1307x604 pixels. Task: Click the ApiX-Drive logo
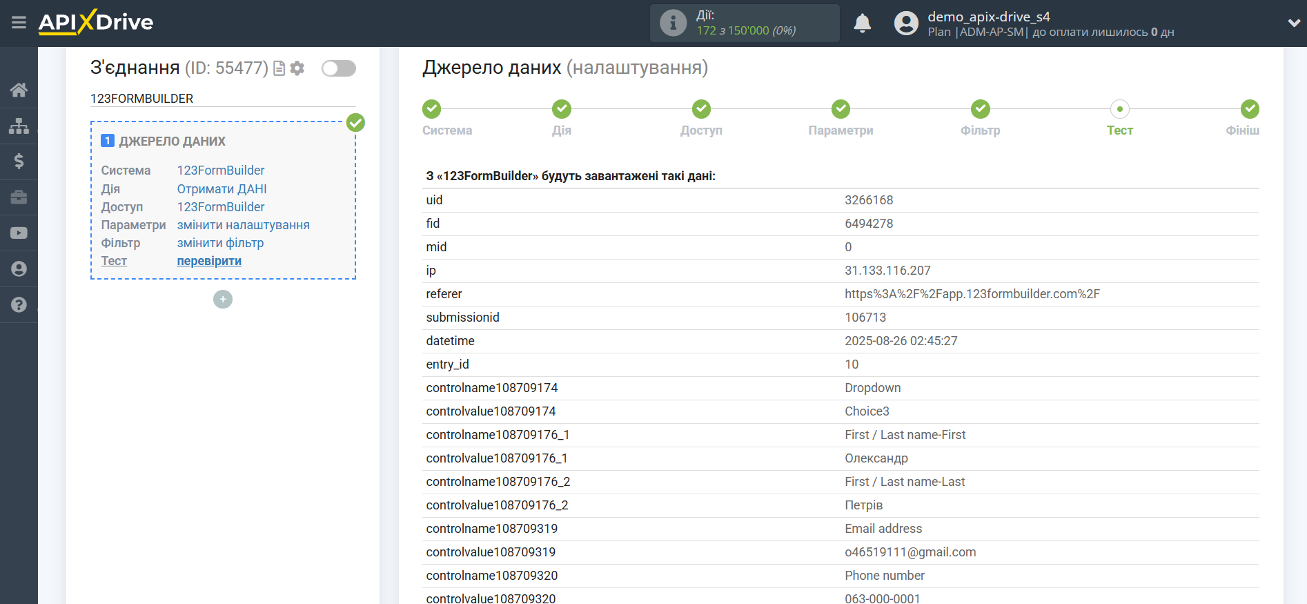pyautogui.click(x=96, y=22)
